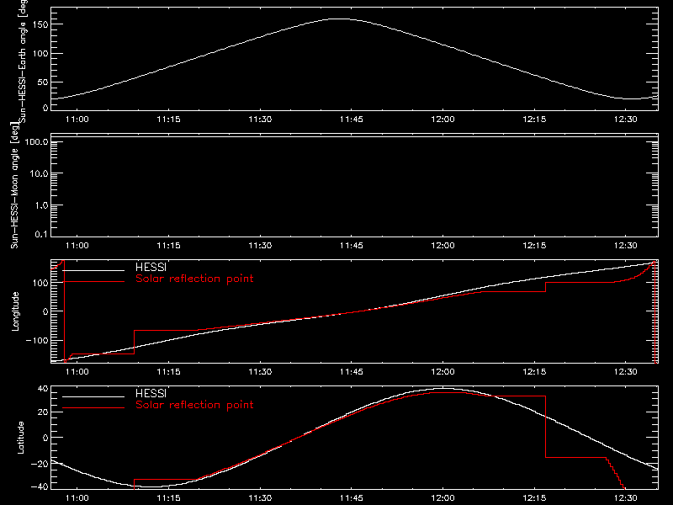Click red legend line in Latitude plot
Viewport: 673px width, 505px height.
tap(93, 408)
